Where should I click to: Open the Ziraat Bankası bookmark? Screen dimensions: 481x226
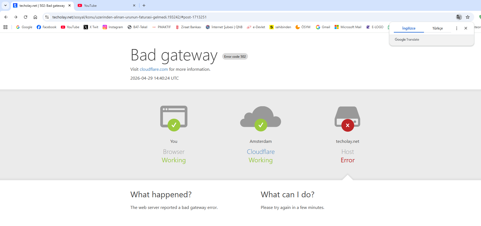click(188, 27)
